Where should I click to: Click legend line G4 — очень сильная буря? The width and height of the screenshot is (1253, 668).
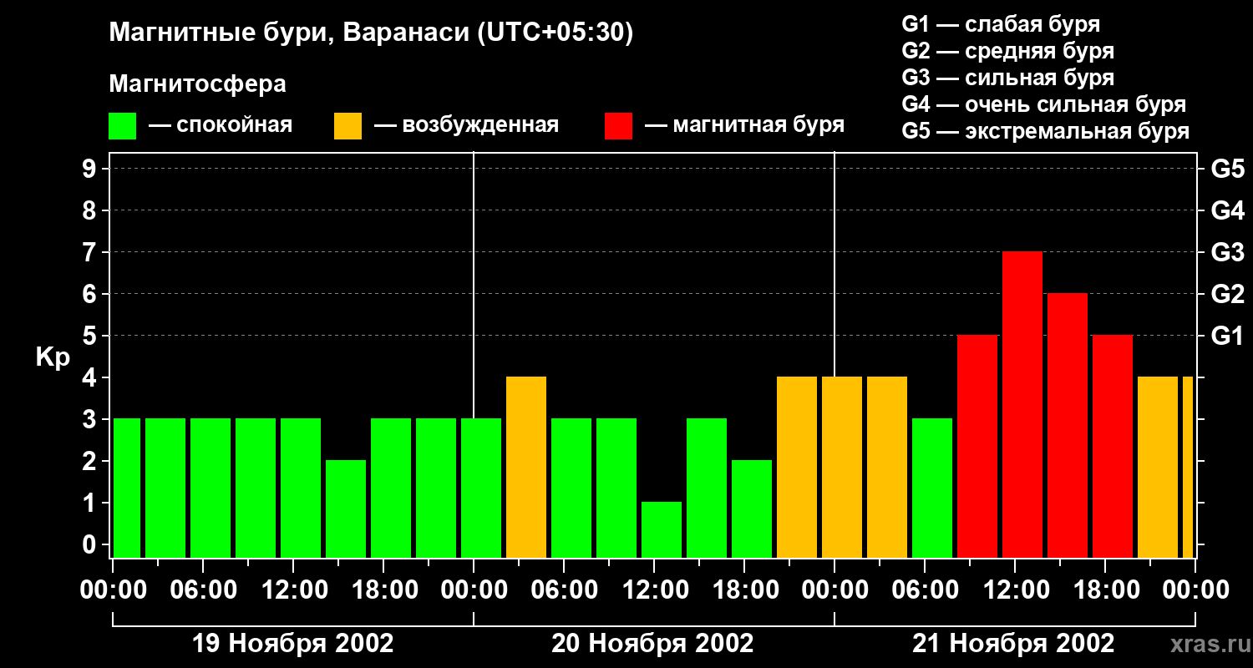pyautogui.click(x=1044, y=104)
